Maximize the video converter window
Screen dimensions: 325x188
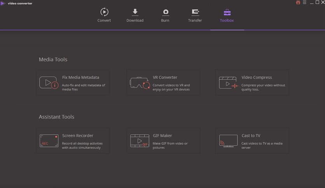317,2
